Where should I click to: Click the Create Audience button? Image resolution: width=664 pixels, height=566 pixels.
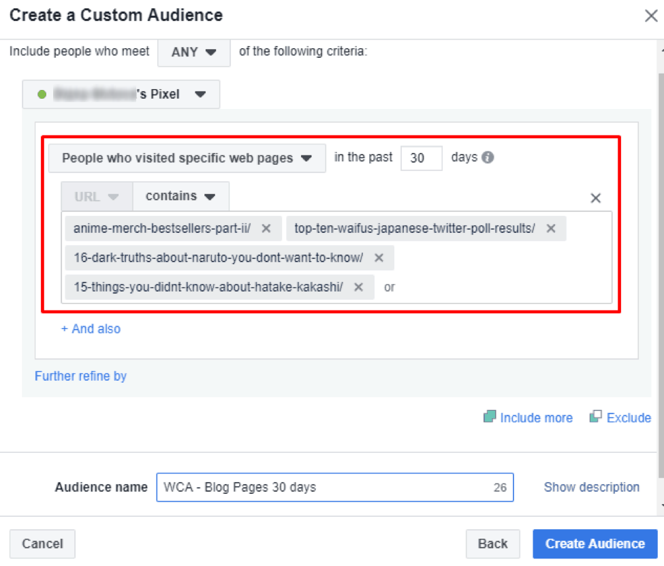[x=595, y=544]
